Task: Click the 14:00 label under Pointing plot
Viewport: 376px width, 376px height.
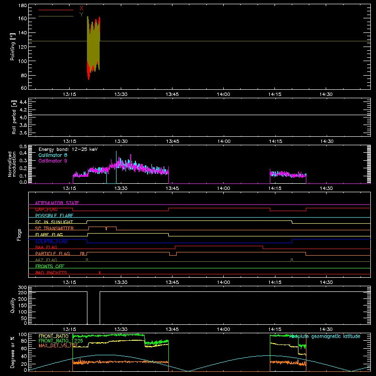Action: [223, 94]
